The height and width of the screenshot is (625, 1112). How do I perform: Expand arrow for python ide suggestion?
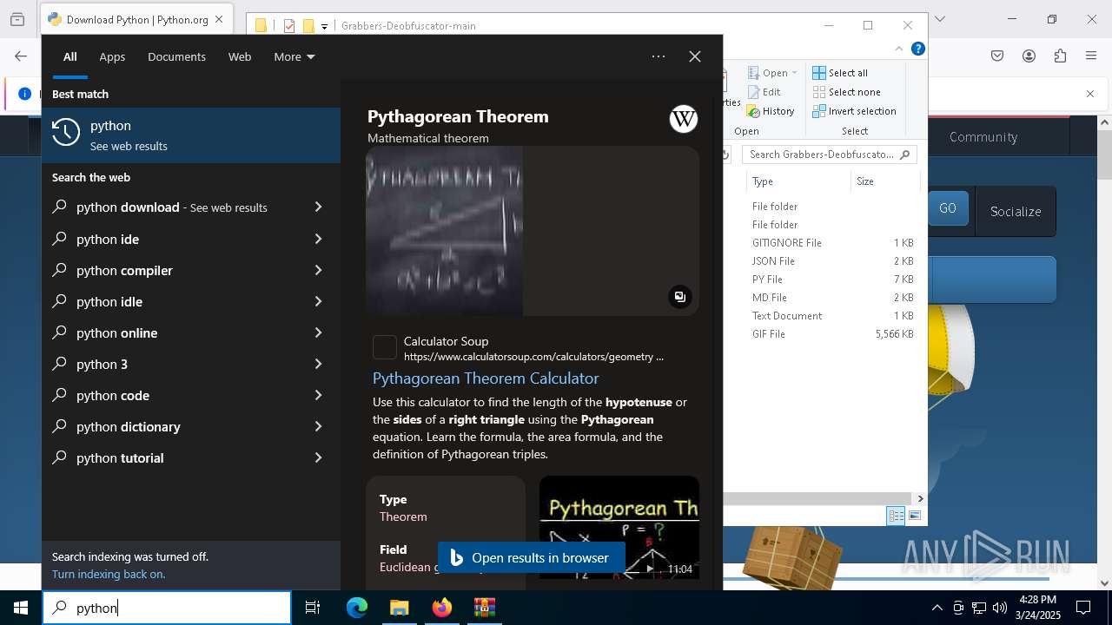point(318,239)
